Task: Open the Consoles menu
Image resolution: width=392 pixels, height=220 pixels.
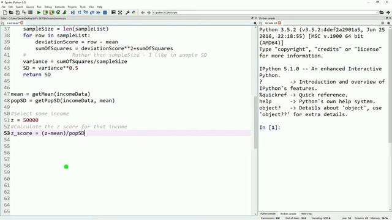Action: click(60, 7)
